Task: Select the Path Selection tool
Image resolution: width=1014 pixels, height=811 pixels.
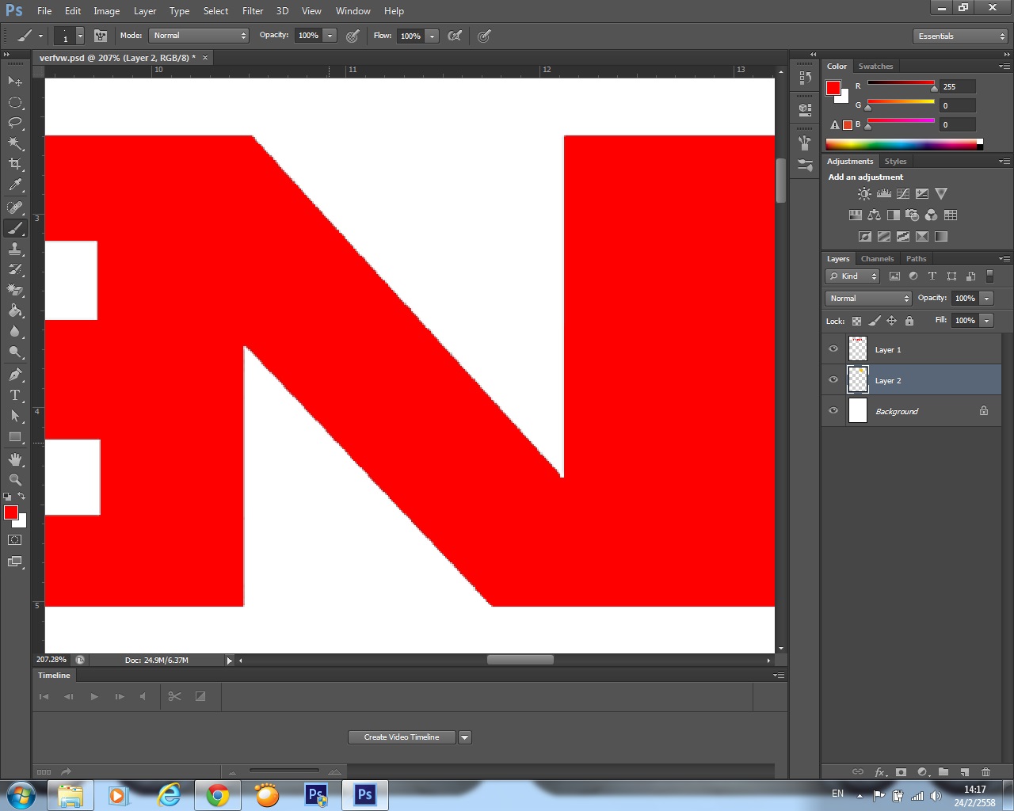Action: coord(15,416)
